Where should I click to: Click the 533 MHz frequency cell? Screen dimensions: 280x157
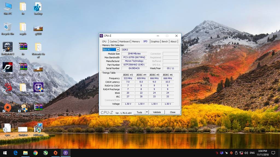point(128,78)
